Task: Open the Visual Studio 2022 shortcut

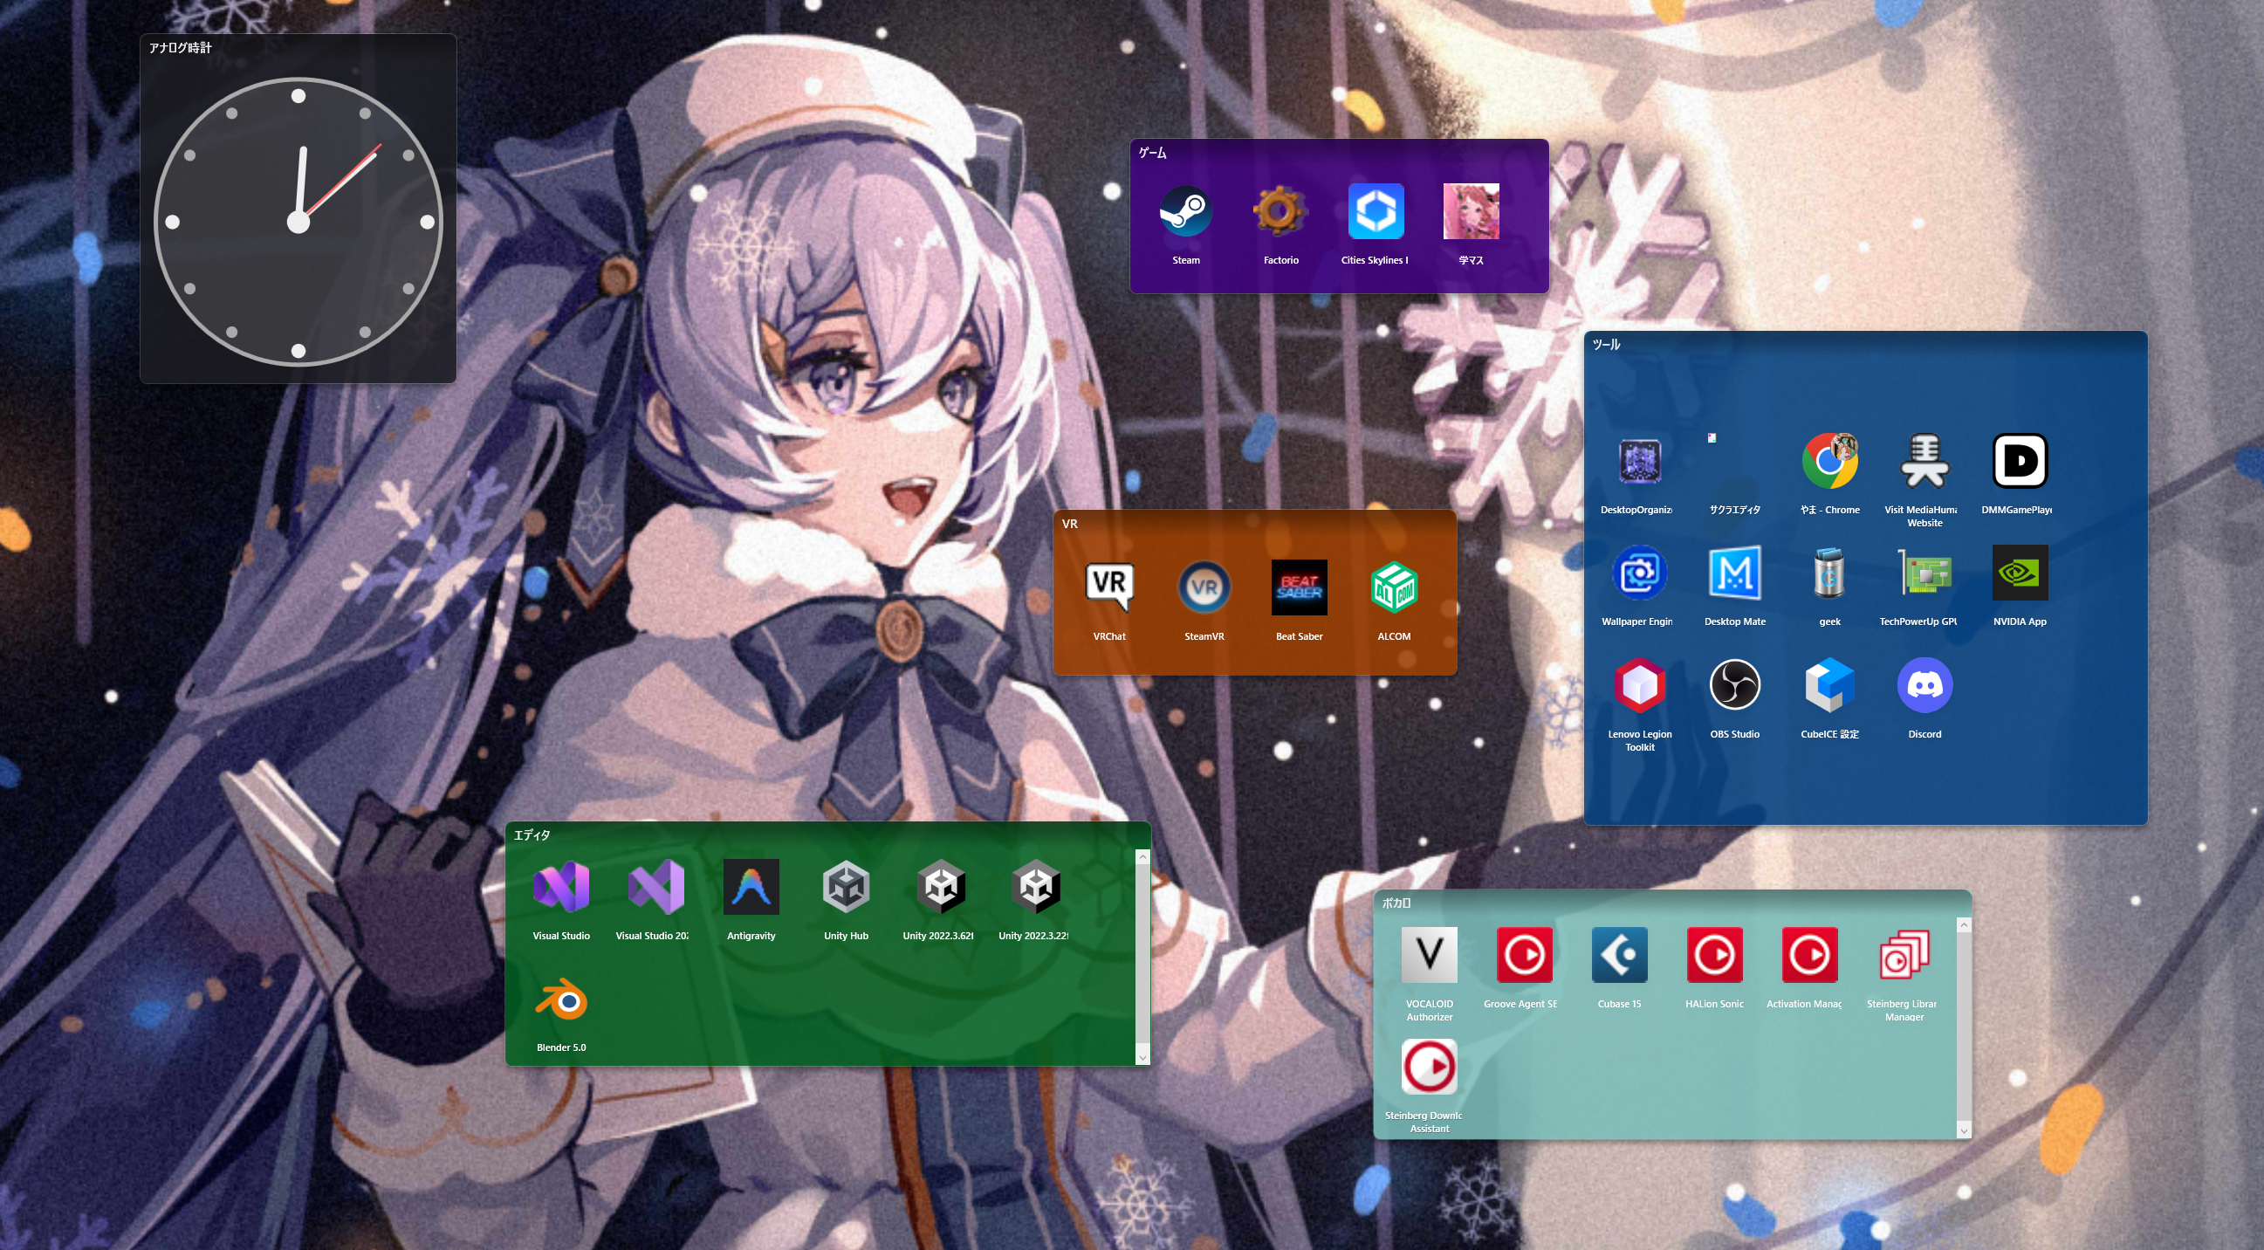Action: [655, 886]
